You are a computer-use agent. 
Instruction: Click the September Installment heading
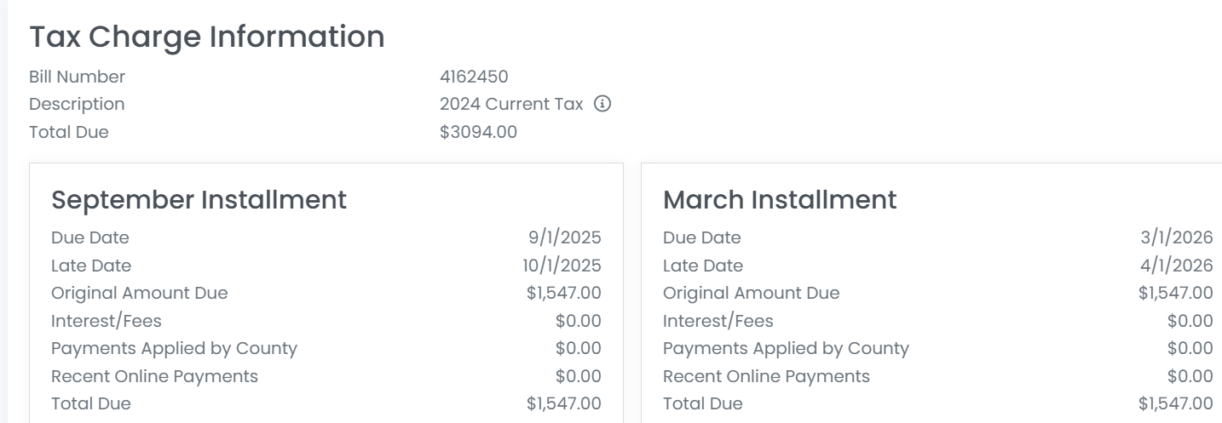point(199,200)
